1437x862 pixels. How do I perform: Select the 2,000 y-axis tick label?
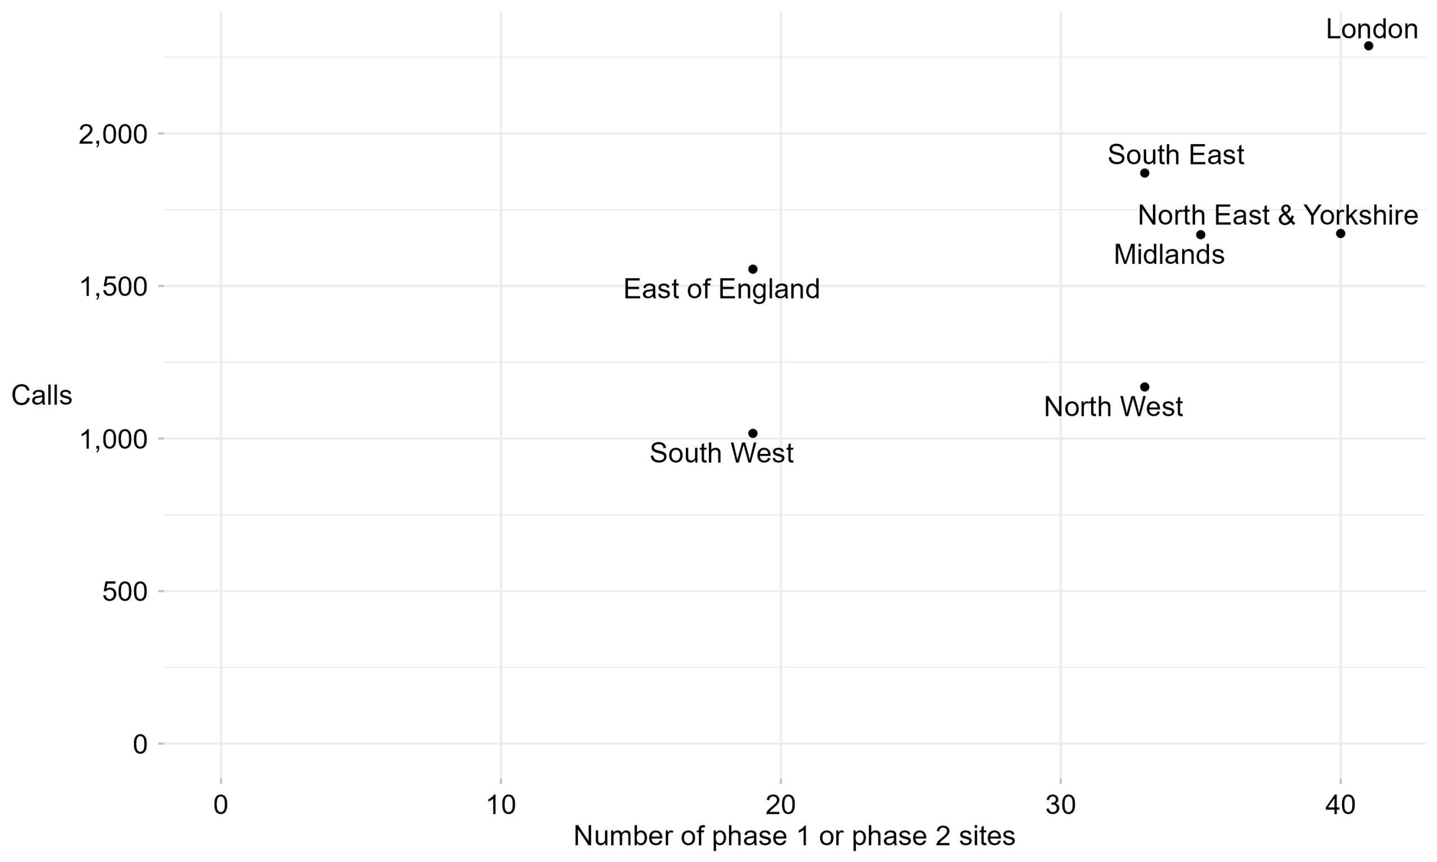113,134
